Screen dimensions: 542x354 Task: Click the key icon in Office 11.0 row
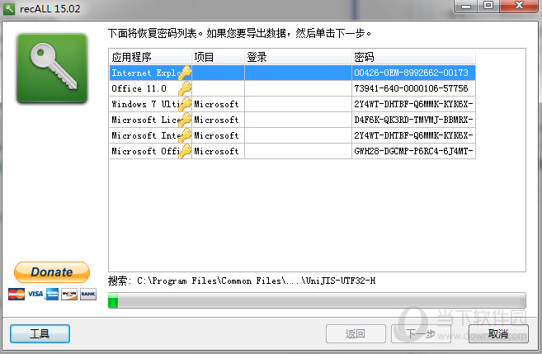click(x=185, y=88)
